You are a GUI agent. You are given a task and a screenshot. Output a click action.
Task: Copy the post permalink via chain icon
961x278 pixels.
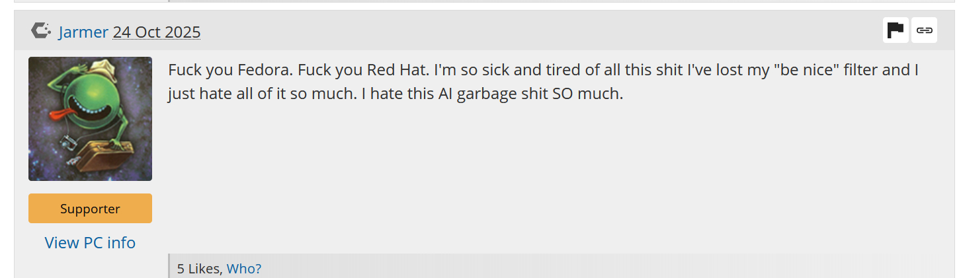coord(924,30)
